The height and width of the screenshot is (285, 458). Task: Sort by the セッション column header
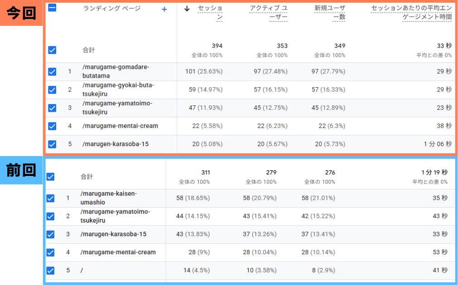(210, 13)
